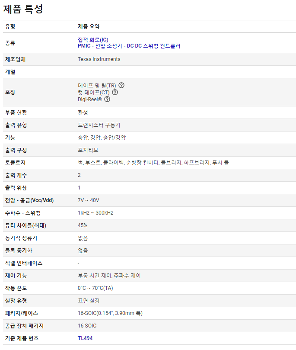Select the Digi-Reel® packaging text

[90, 100]
